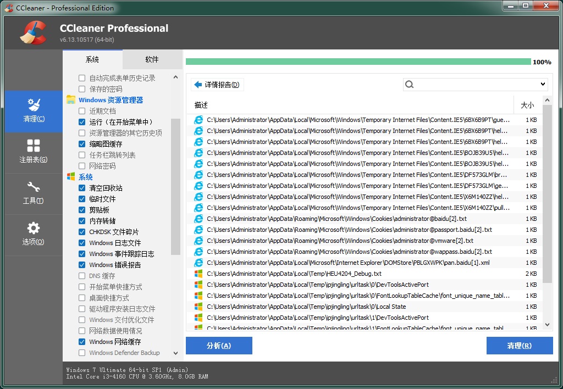Select the 注册表(G) sidebar item
Viewport: 563px width, 389px height.
point(34,153)
